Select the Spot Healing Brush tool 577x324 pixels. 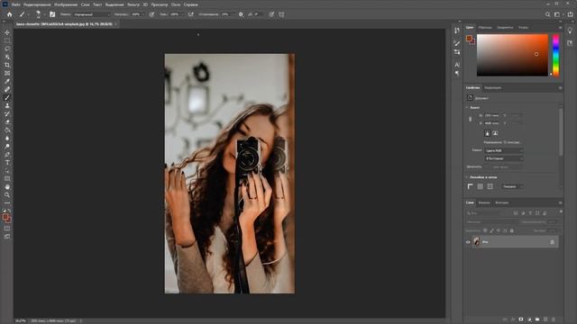click(7, 89)
